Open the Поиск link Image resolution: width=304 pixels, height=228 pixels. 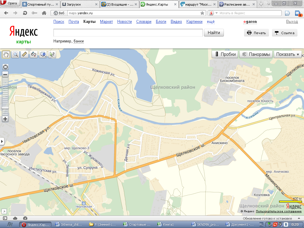tap(59, 21)
